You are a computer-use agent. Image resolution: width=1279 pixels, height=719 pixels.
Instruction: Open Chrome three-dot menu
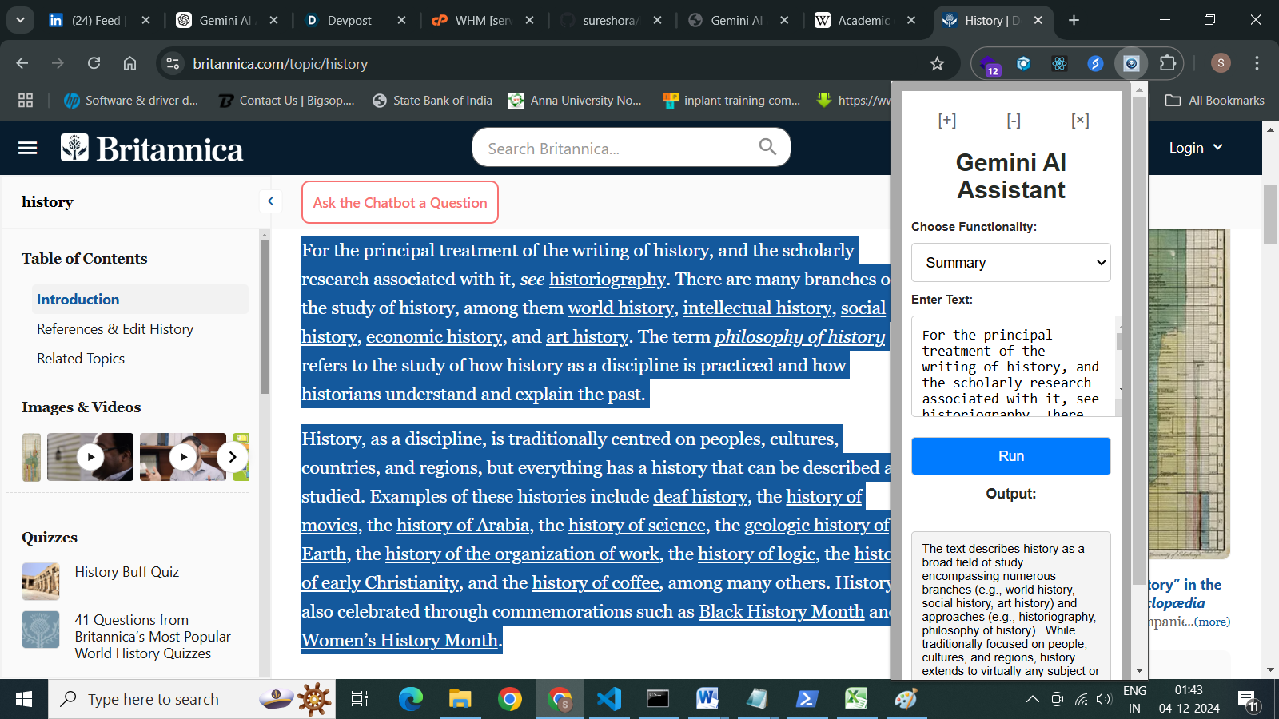[1257, 63]
